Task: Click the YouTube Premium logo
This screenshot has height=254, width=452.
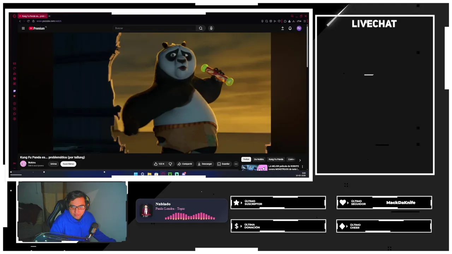Action: 37,28
